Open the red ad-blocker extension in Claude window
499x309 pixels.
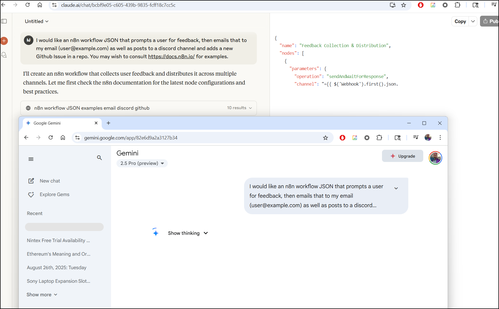[421, 5]
